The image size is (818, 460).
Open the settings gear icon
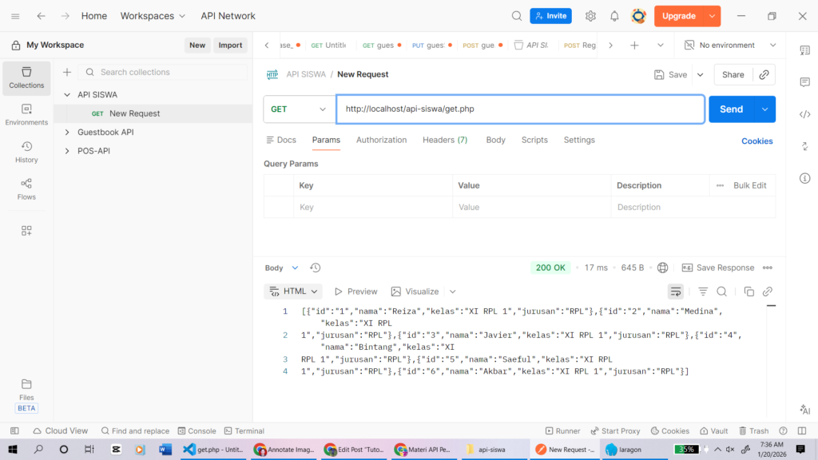pyautogui.click(x=590, y=16)
